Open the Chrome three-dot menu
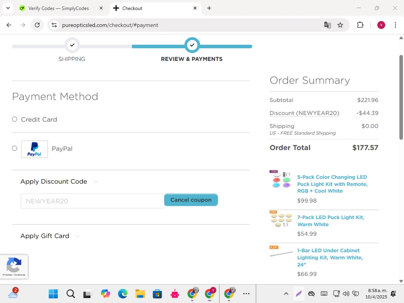 (x=395, y=25)
